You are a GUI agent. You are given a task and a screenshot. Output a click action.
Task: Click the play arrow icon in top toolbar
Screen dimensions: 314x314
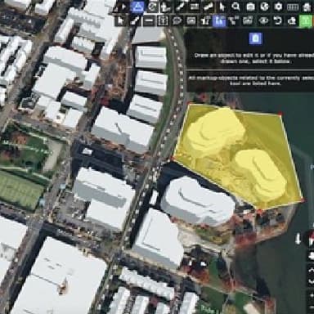123,7
